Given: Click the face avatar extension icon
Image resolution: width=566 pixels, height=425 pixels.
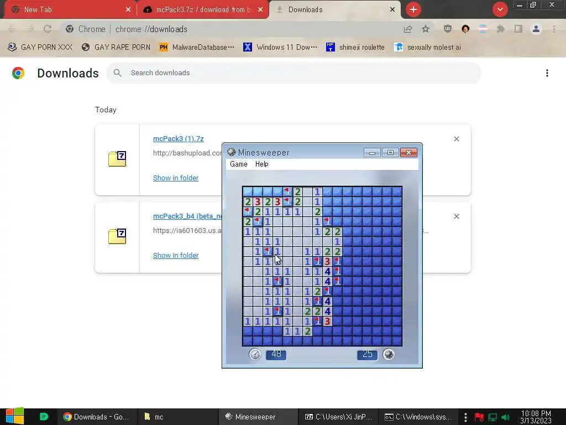Looking at the screenshot, I should pos(465,29).
